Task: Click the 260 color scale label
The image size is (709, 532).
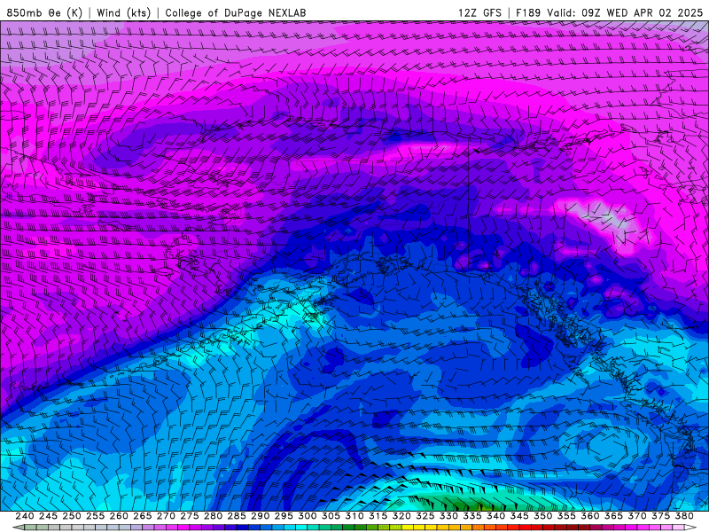Action: 119,516
